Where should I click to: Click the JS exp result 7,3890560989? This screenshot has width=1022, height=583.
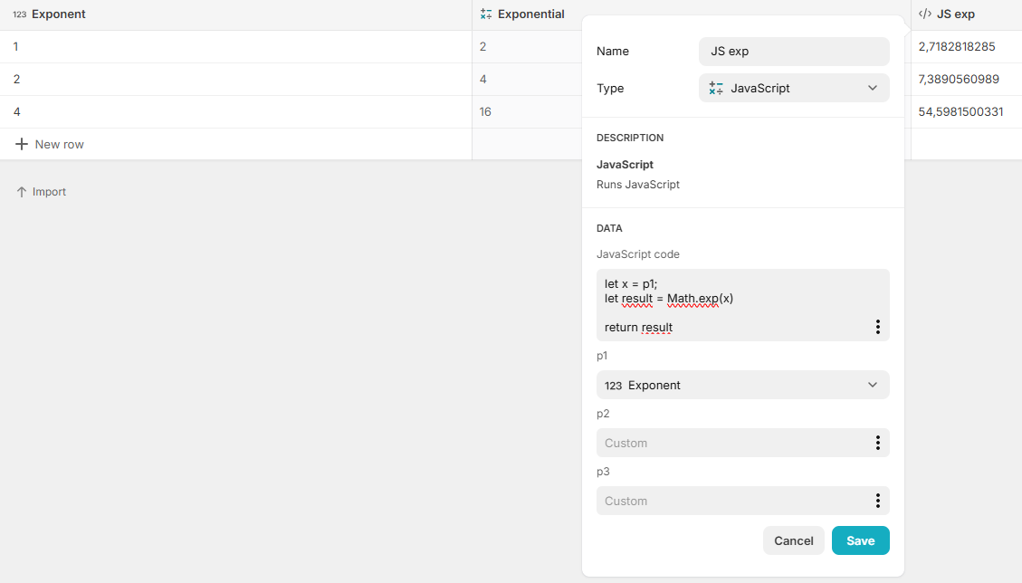[x=959, y=79]
